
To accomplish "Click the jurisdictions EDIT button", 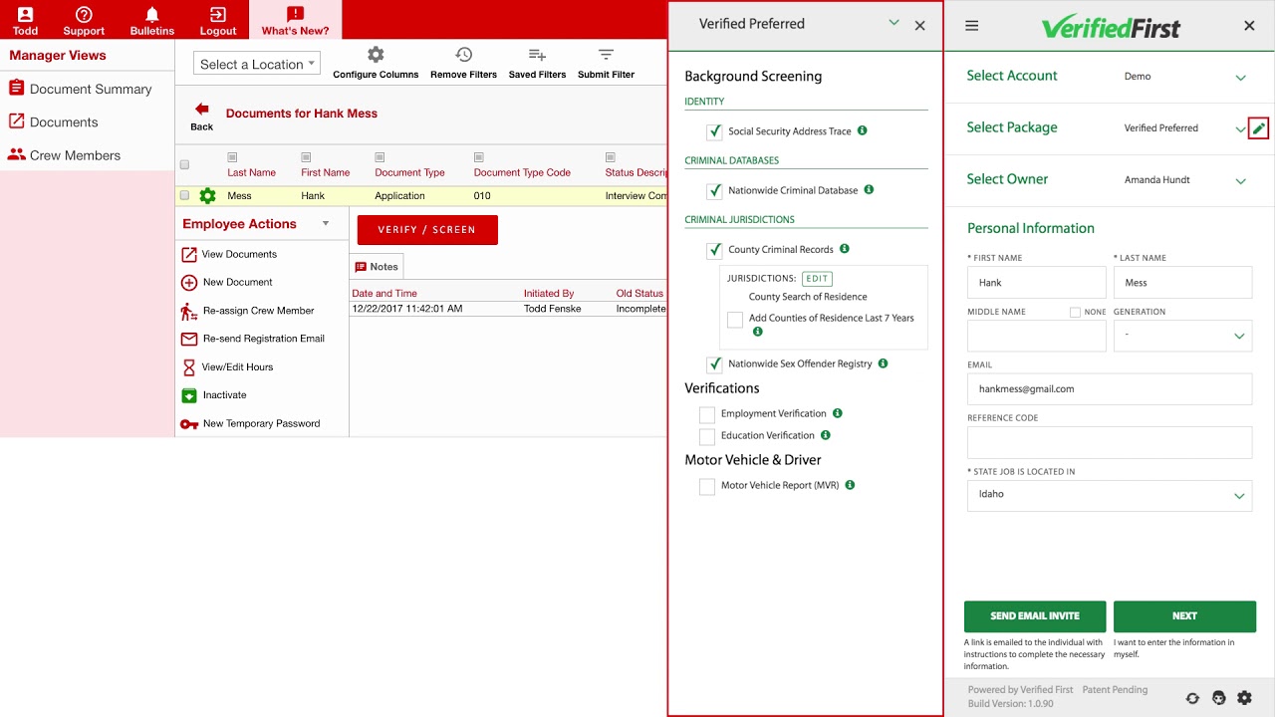I will [x=817, y=279].
